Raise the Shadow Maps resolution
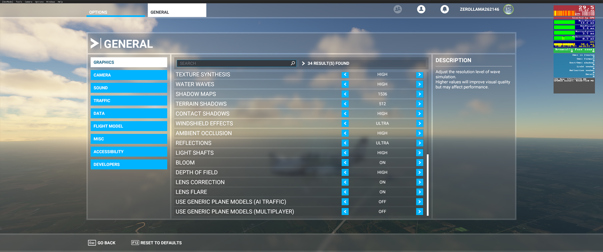603x252 pixels. (x=419, y=94)
